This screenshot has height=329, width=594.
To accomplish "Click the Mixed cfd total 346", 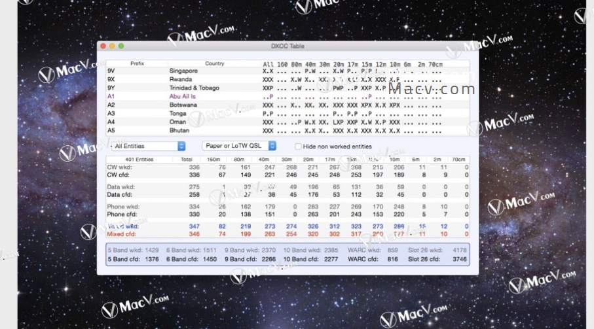I will click(195, 234).
